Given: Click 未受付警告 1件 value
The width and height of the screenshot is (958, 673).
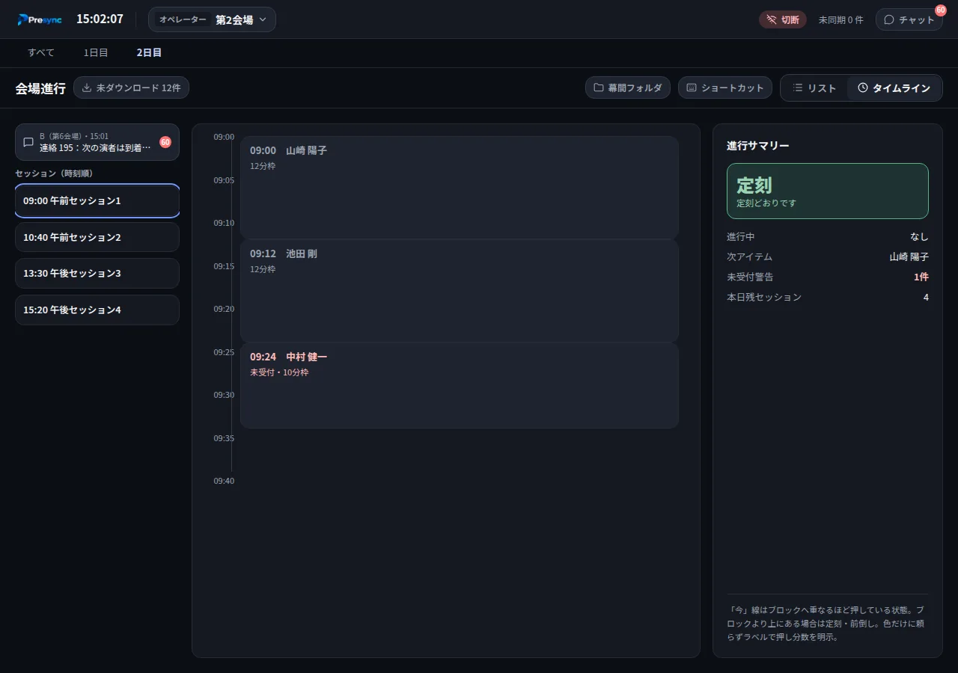Looking at the screenshot, I should pyautogui.click(x=921, y=277).
